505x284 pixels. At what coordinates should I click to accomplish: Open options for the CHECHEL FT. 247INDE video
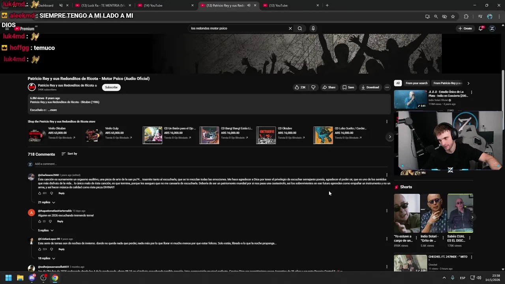coord(471,257)
